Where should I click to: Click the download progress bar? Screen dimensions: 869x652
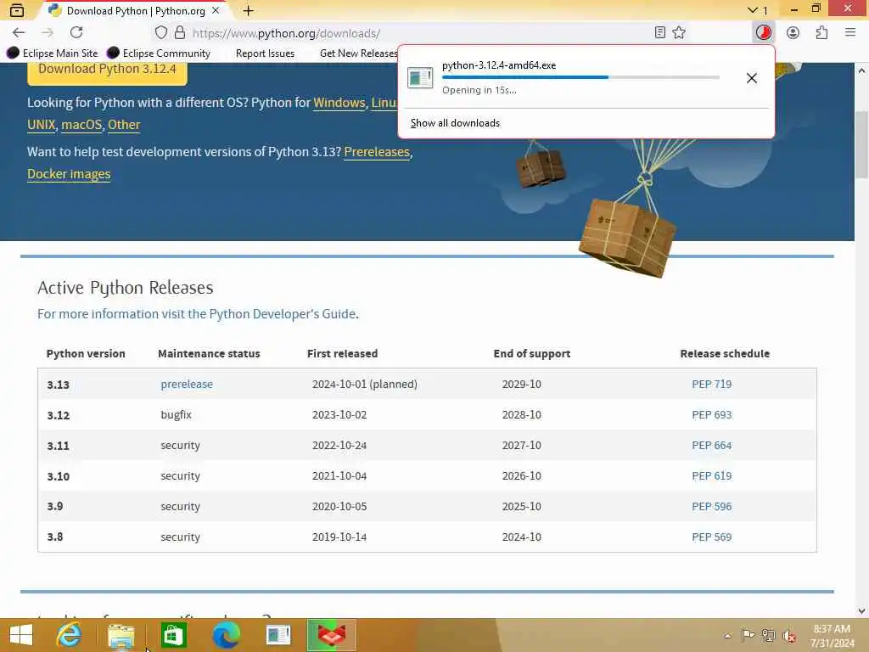coord(580,77)
